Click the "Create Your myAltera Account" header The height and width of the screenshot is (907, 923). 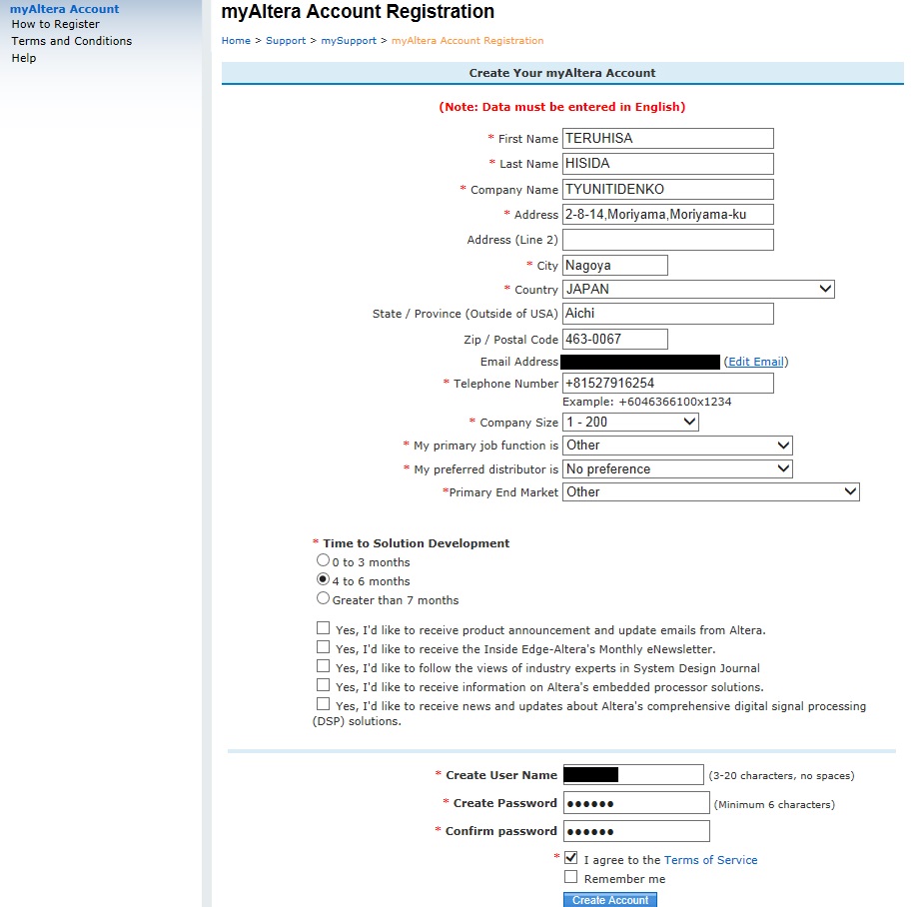coord(562,73)
